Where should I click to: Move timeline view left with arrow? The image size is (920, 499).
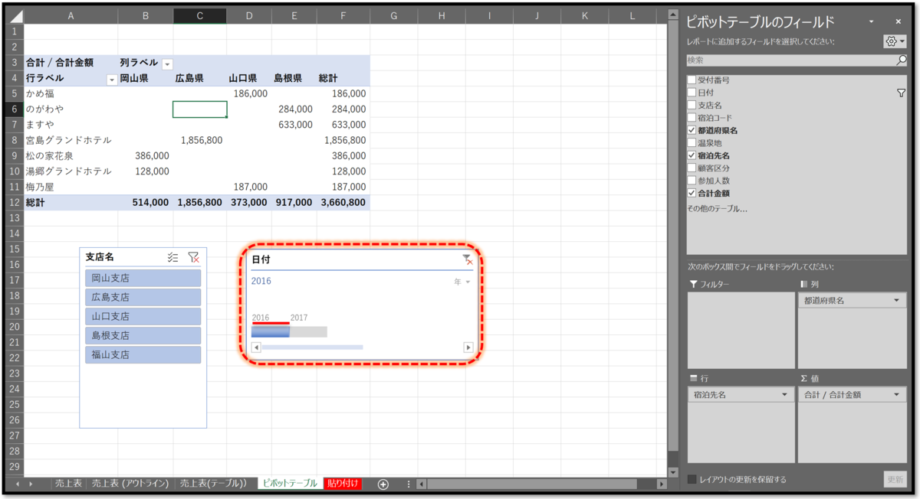tap(256, 347)
